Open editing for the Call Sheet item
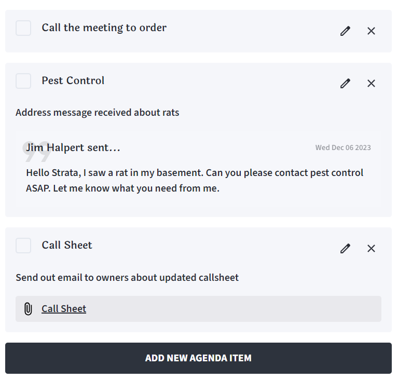Viewport: 398px width, 380px height. point(345,248)
